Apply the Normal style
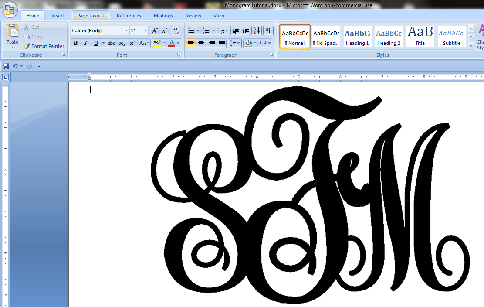This screenshot has height=307, width=484. pos(295,37)
